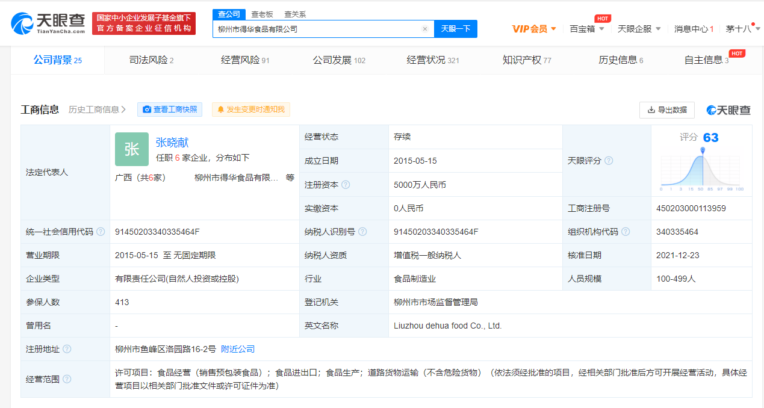Click help icon beside 组织机构代码
This screenshot has width=764, height=408.
(x=626, y=232)
